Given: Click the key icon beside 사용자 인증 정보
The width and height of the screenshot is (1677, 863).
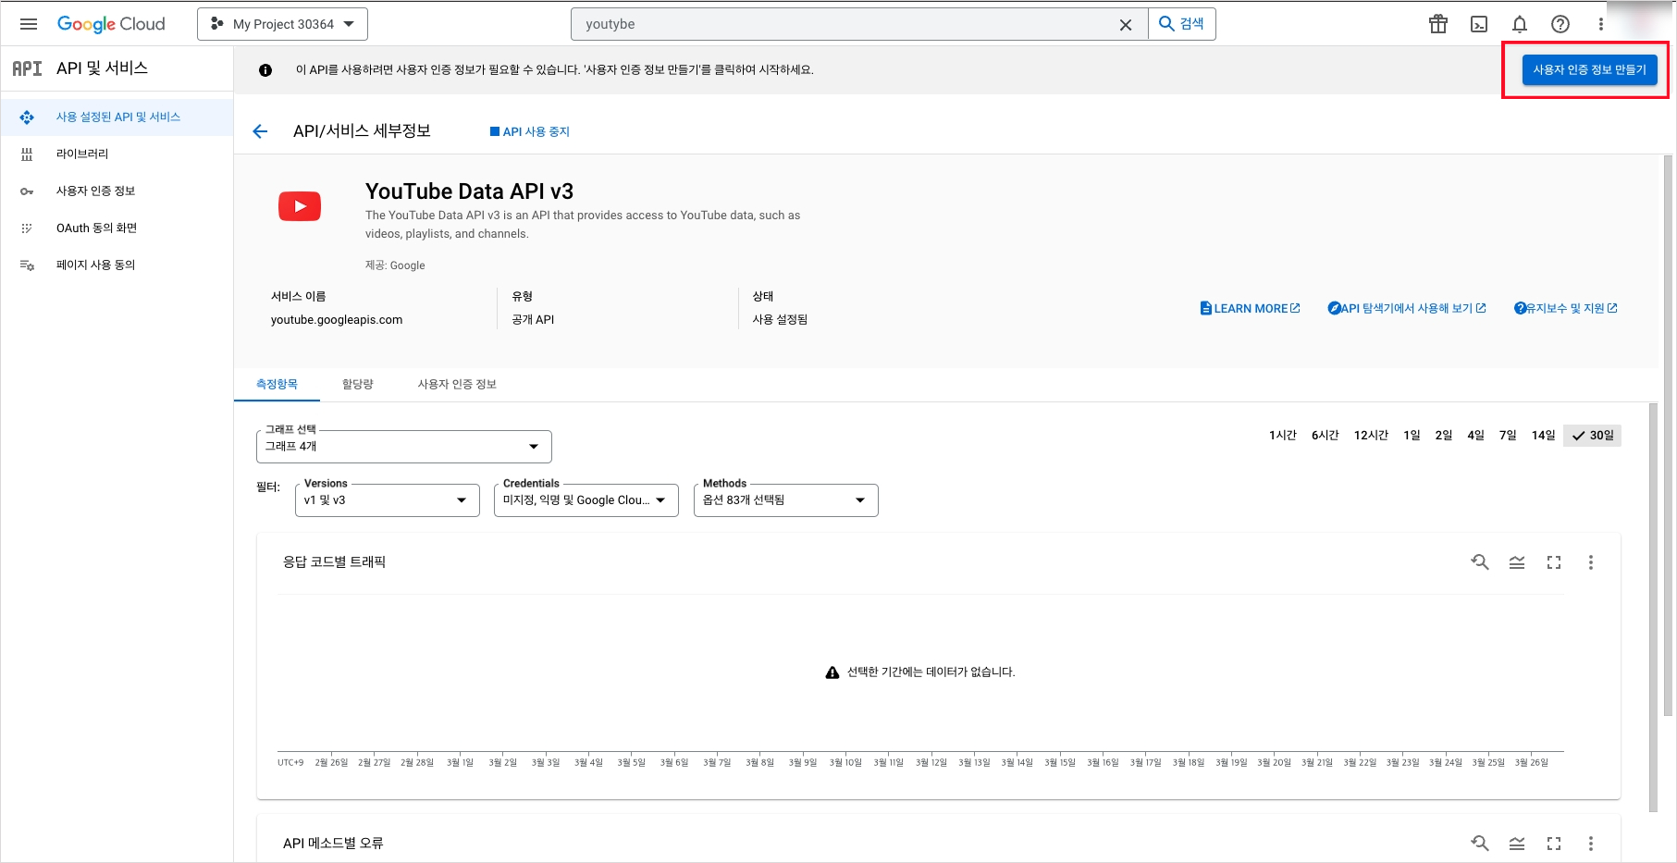Looking at the screenshot, I should tap(27, 191).
